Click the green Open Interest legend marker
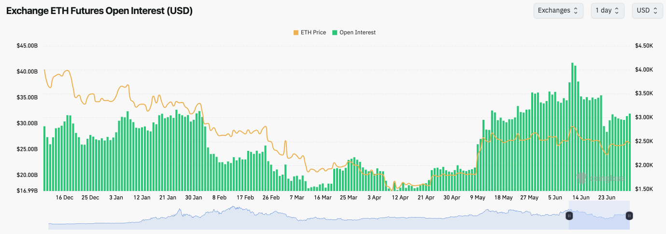 pyautogui.click(x=335, y=32)
